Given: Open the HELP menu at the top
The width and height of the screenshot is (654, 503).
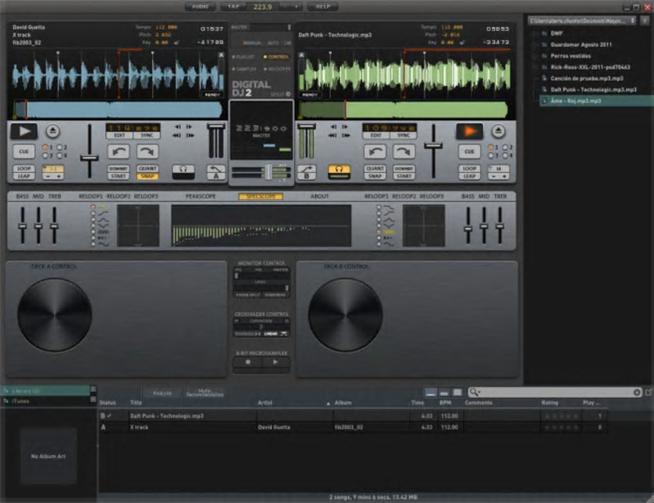Looking at the screenshot, I should pos(323,6).
